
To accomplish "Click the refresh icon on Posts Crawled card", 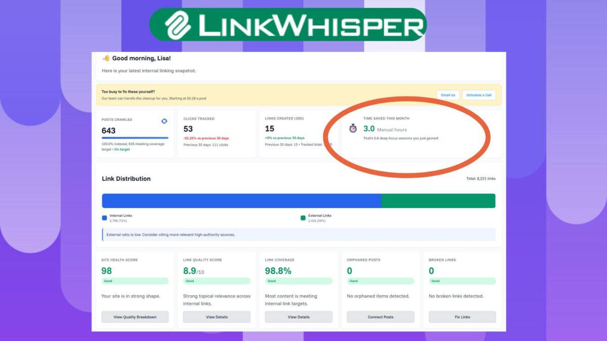I will pos(164,121).
